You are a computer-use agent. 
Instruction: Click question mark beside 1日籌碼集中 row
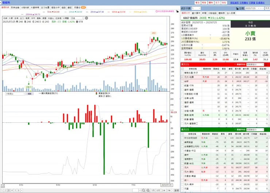pos(210,35)
